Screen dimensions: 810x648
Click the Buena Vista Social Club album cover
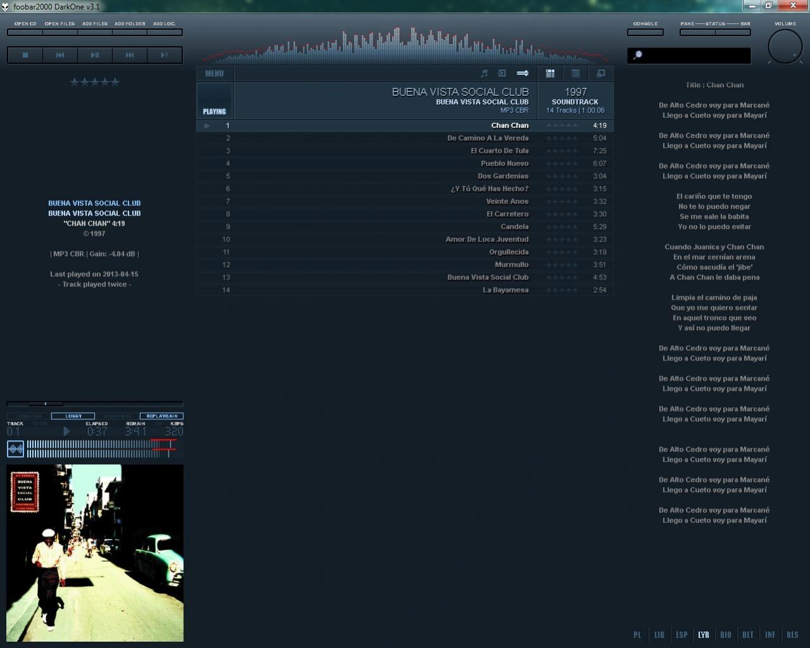95,553
